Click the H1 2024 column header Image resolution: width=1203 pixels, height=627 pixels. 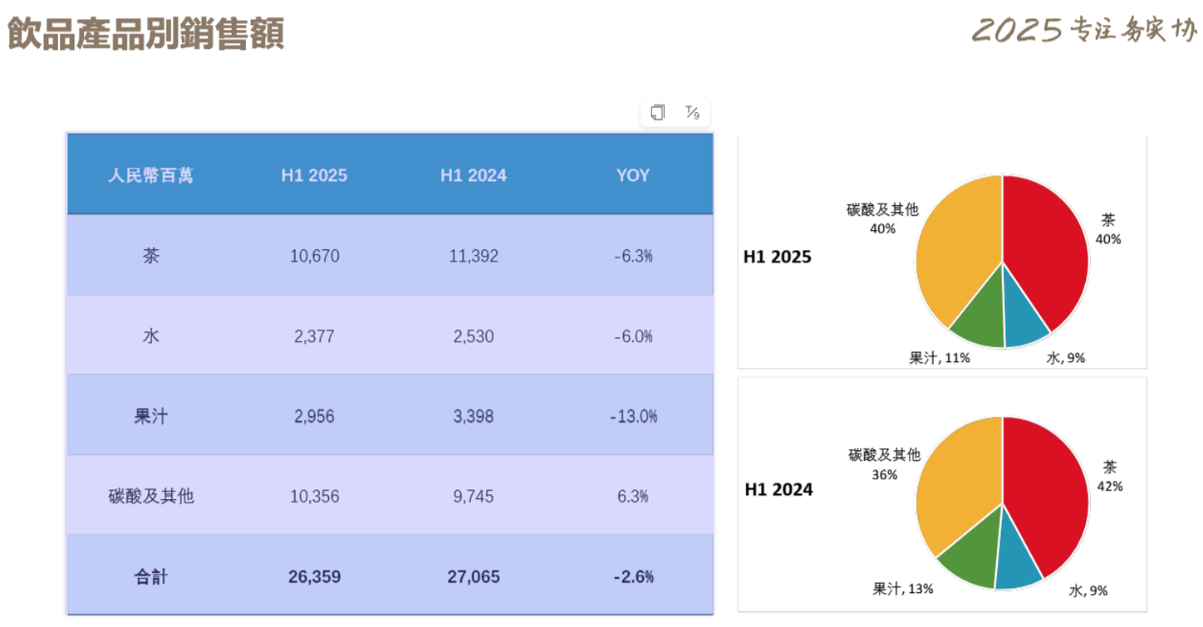tap(474, 175)
